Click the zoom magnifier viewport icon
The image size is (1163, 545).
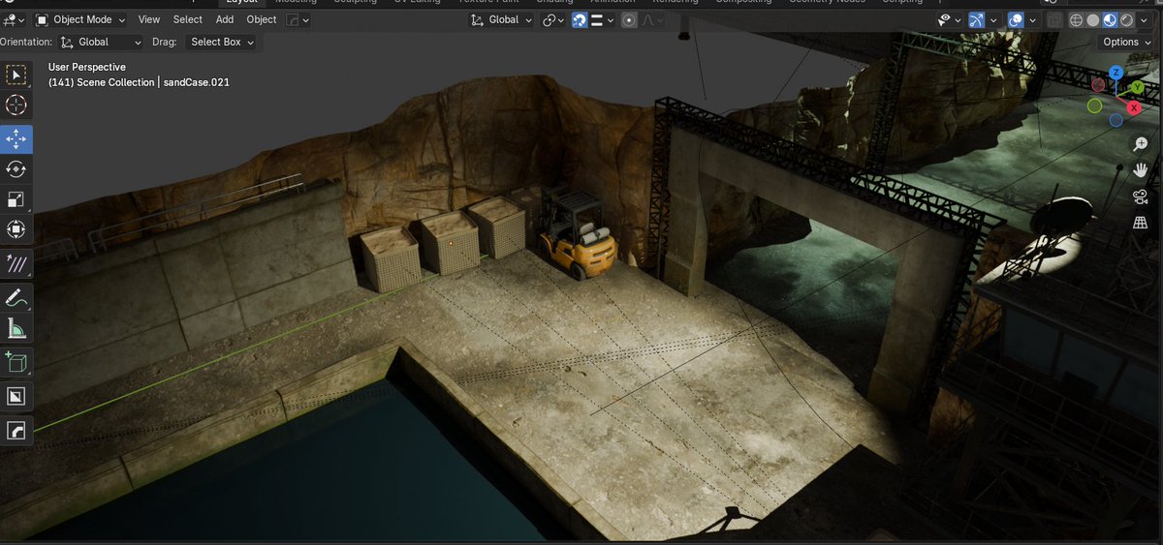coord(1140,143)
